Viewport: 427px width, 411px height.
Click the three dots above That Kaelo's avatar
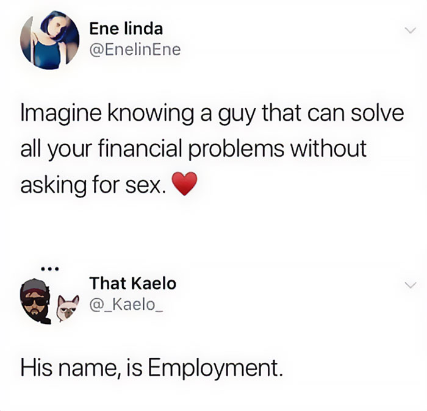click(49, 269)
